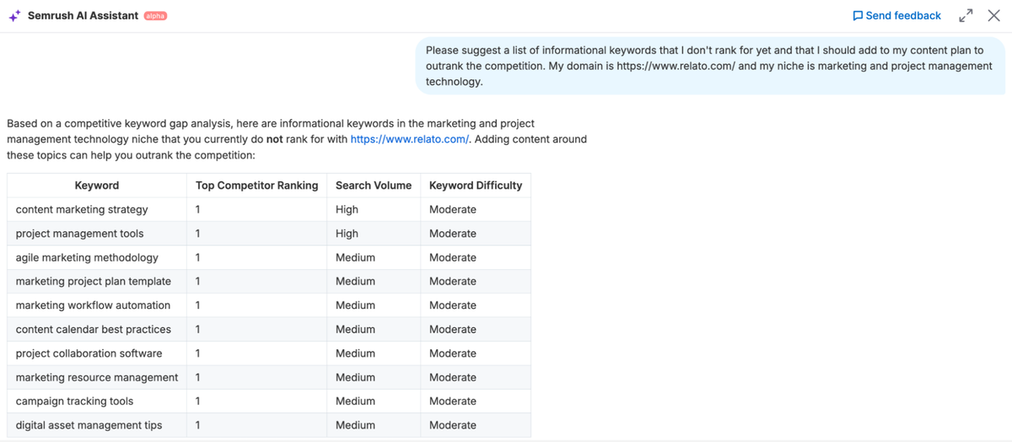Screen dimensions: 1012x442
Task: Click the alpha badge next to title
Action: coord(155,16)
